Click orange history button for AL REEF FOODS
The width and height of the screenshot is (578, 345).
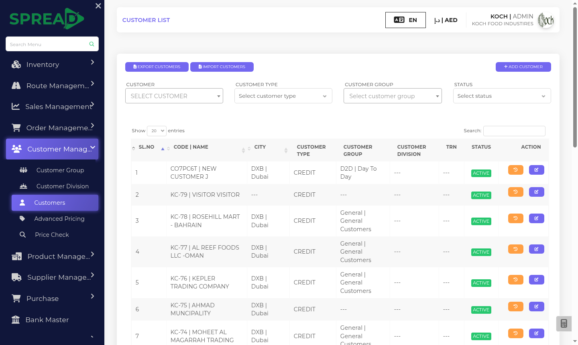pos(516,249)
